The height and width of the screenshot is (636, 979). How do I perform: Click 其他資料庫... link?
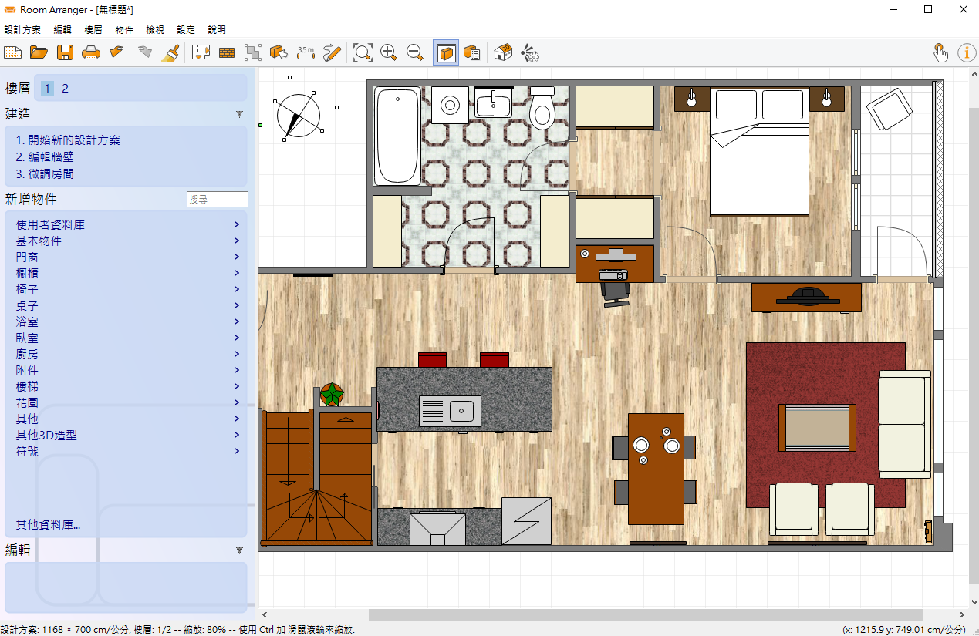coord(48,525)
